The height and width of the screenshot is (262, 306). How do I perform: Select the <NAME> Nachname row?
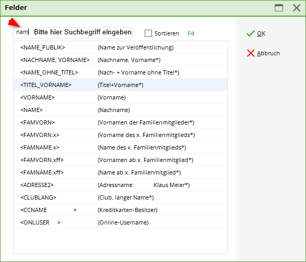click(x=120, y=110)
